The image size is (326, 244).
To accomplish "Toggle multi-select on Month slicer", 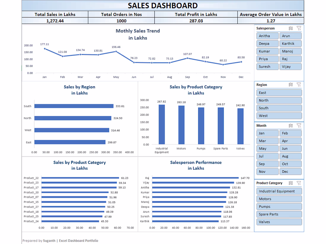I will point(291,125).
